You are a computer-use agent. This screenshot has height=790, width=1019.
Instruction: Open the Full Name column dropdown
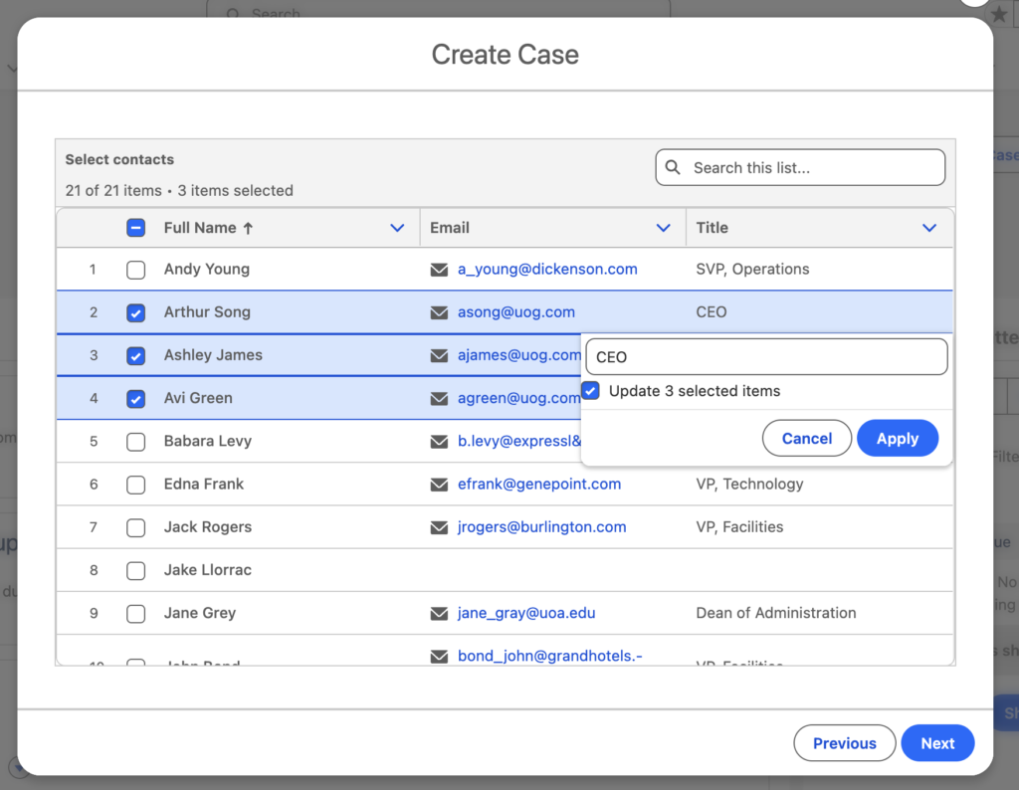tap(398, 228)
